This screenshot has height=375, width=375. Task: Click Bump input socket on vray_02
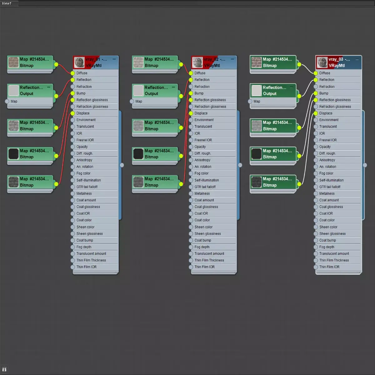point(191,93)
